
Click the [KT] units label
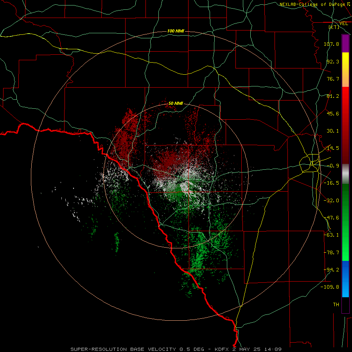(x=334, y=27)
